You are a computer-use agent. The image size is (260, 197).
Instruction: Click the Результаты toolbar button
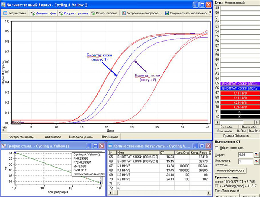15,13
